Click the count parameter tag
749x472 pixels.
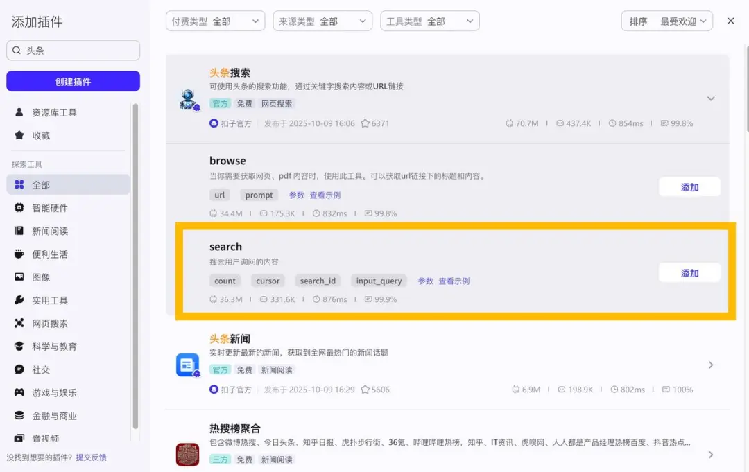(x=225, y=281)
